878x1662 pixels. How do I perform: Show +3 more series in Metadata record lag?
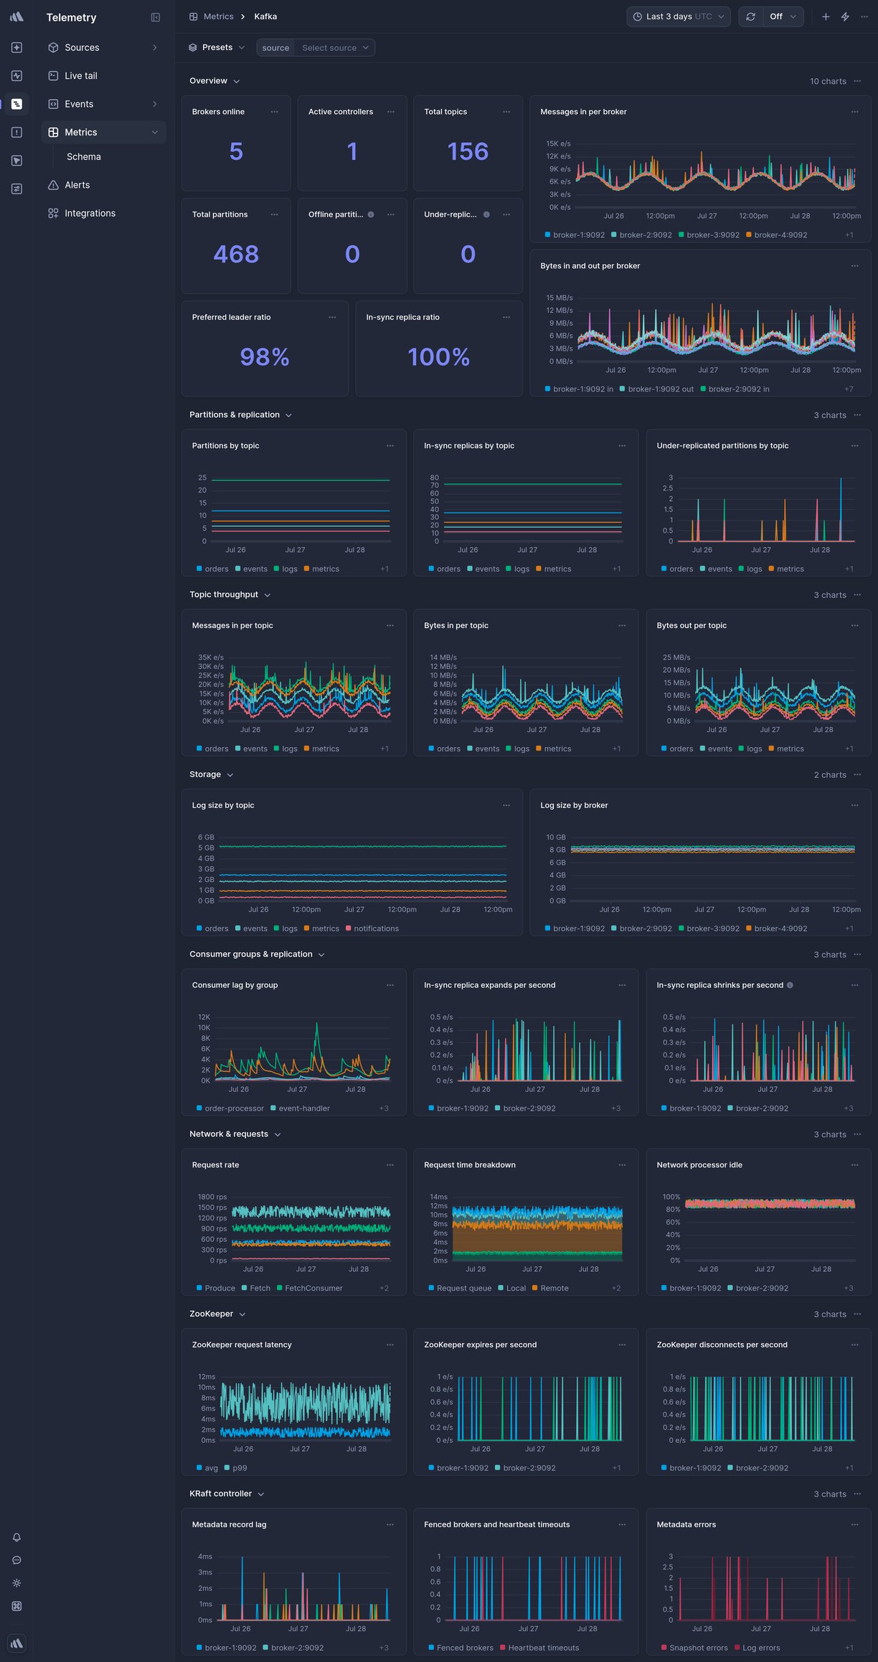coord(384,1648)
